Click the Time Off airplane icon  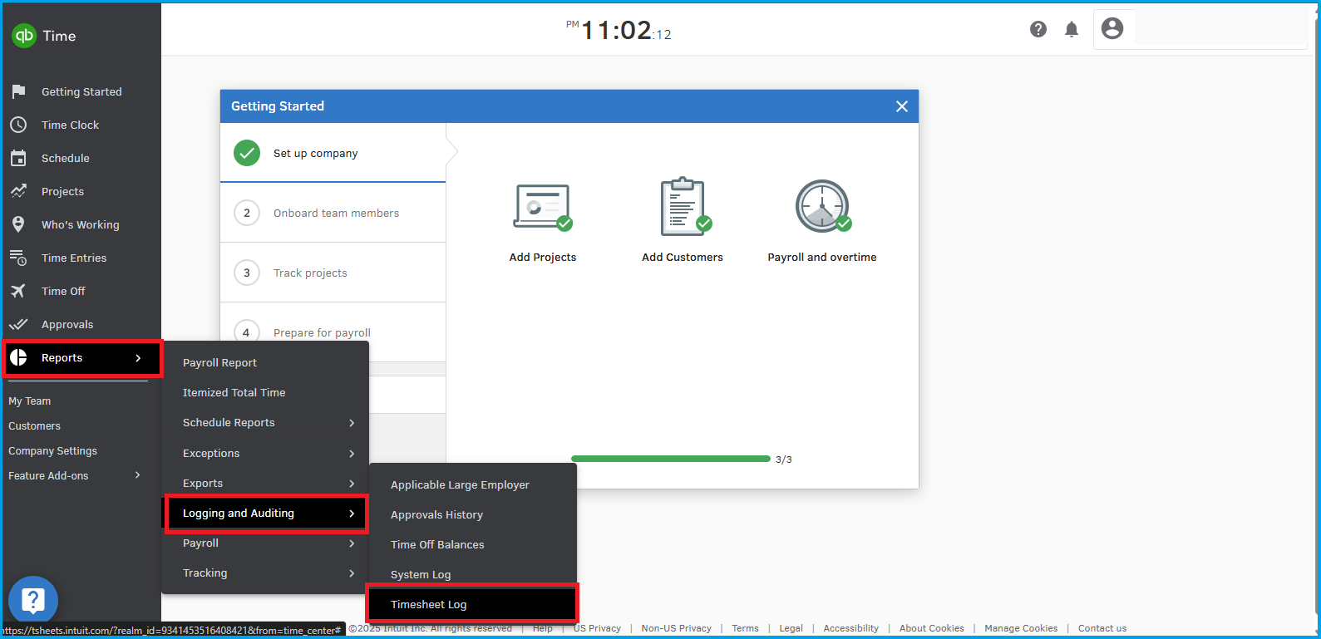pyautogui.click(x=18, y=291)
